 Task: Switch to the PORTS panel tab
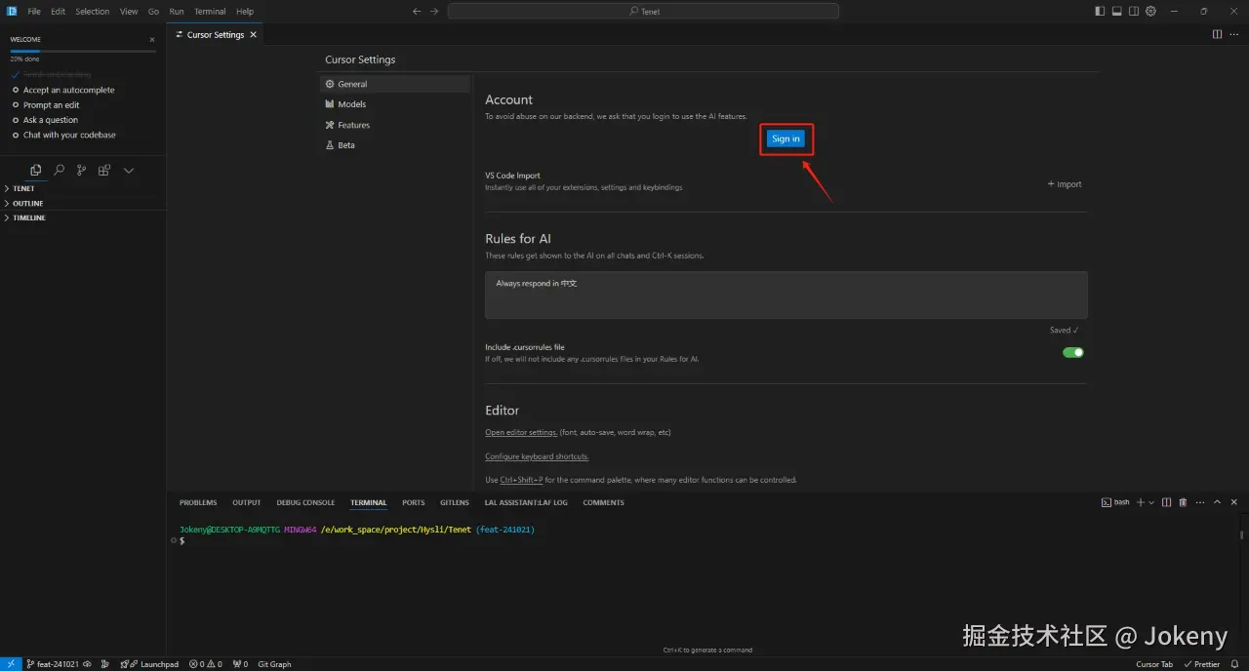pos(414,503)
